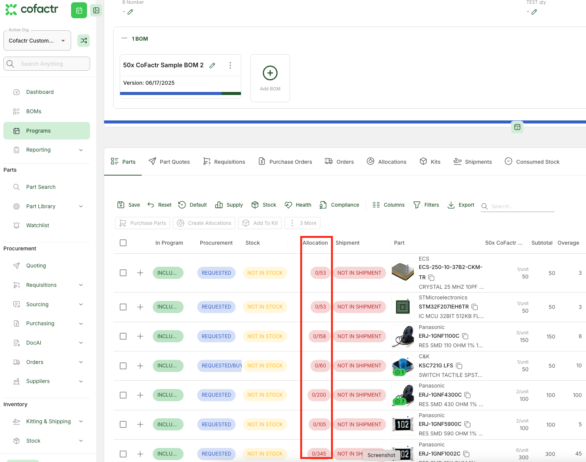Collapse the sidebar panel toggle
The width and height of the screenshot is (586, 462).
(x=96, y=10)
